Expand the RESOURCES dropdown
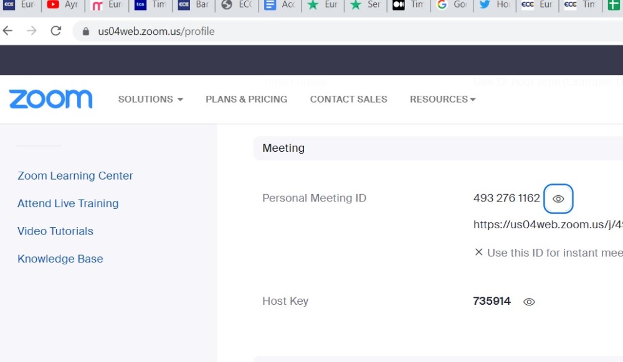Viewport: 623px width, 362px height. 442,100
